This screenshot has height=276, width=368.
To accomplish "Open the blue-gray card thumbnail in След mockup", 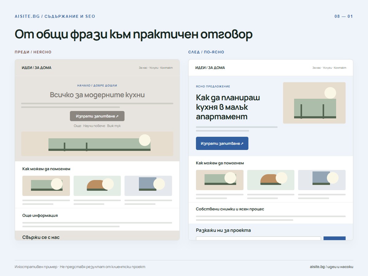I will pyautogui.click(x=322, y=180).
